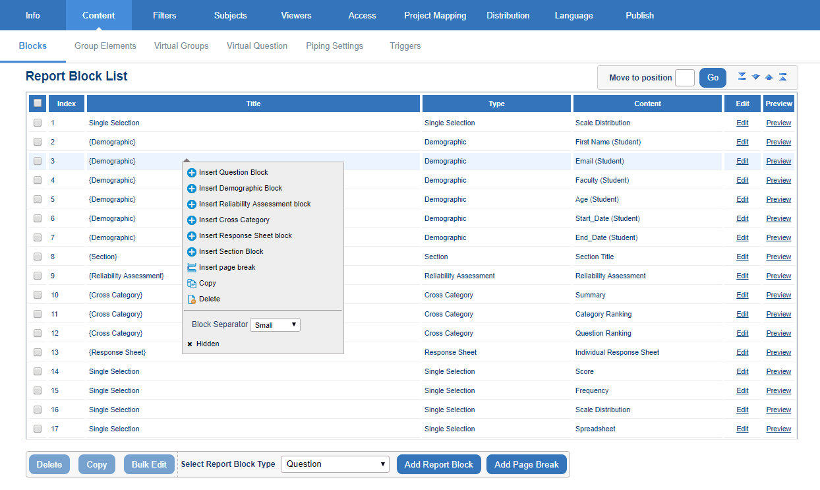The height and width of the screenshot is (490, 820).
Task: Go to the Project Mapping tab
Action: coord(435,15)
